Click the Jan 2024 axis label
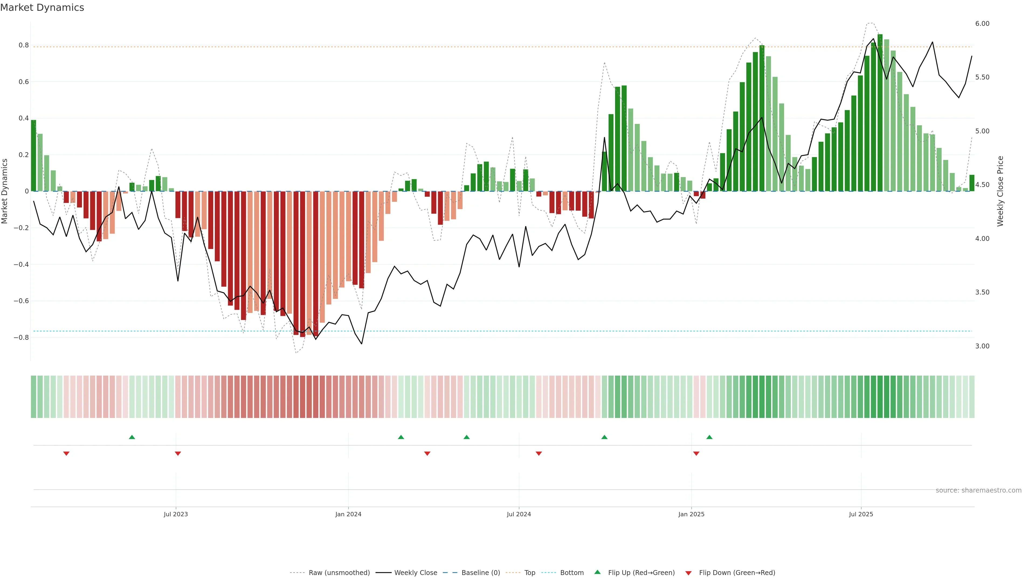This screenshot has width=1035, height=582. pos(348,514)
